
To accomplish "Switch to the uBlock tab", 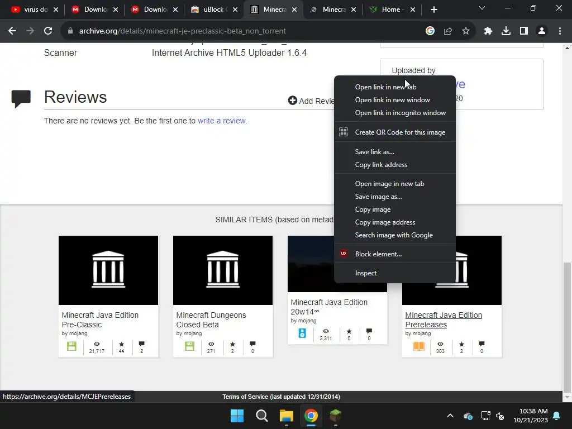I will (x=213, y=9).
